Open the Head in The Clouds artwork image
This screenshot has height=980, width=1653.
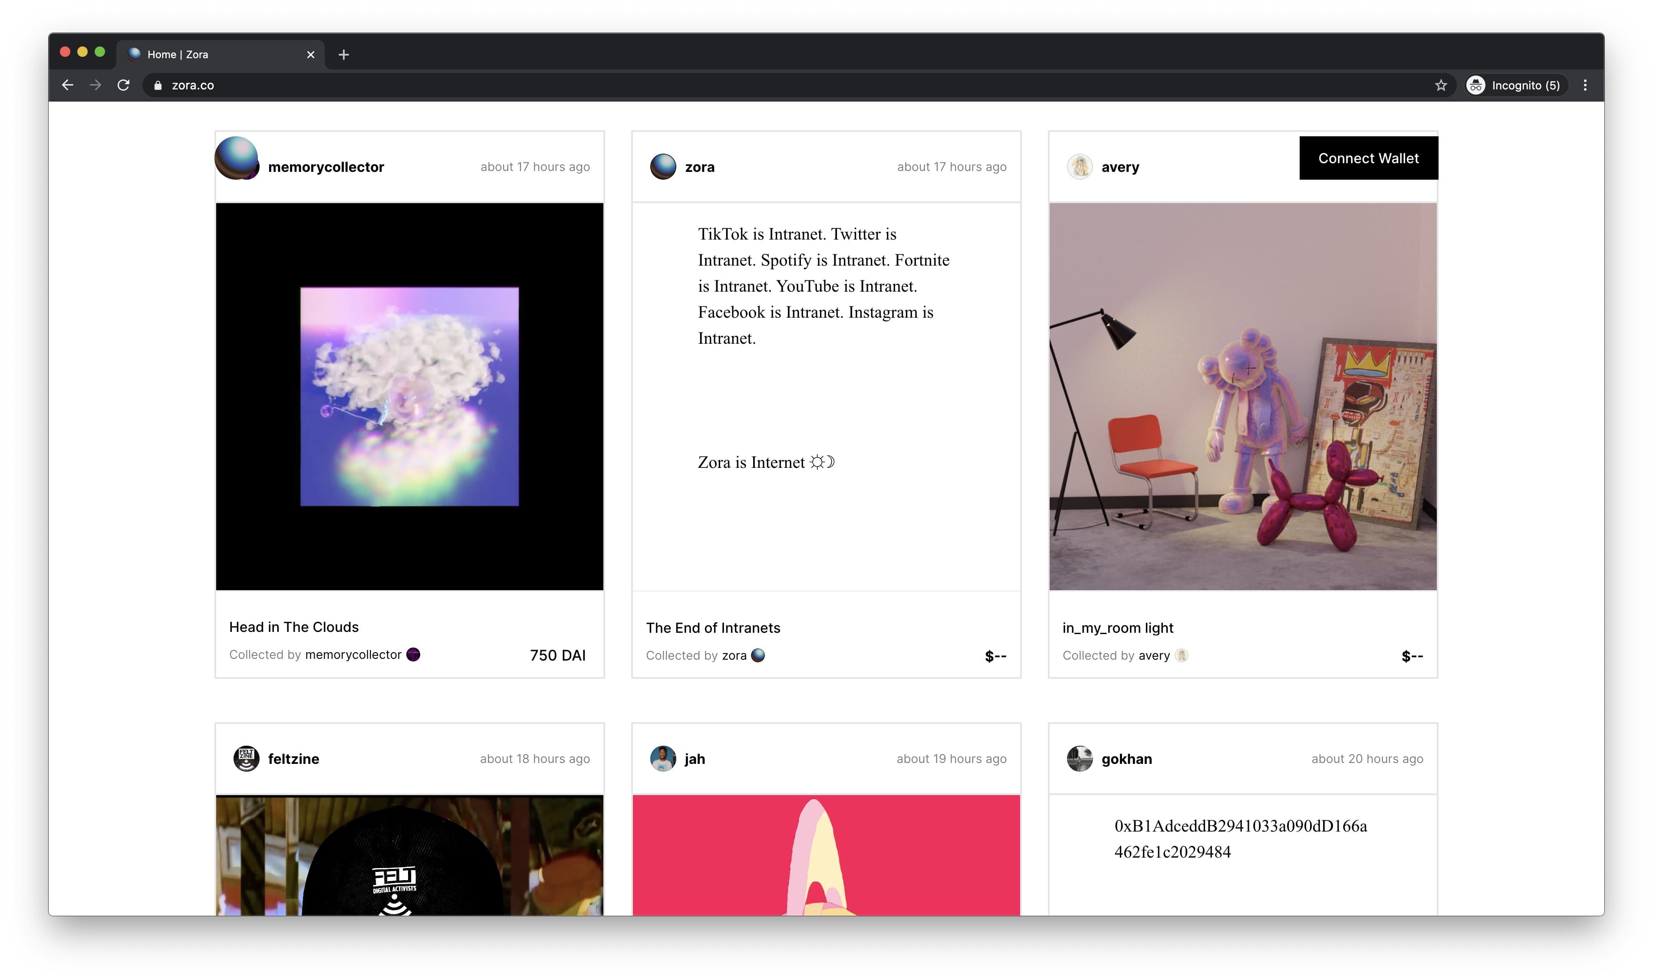(409, 396)
